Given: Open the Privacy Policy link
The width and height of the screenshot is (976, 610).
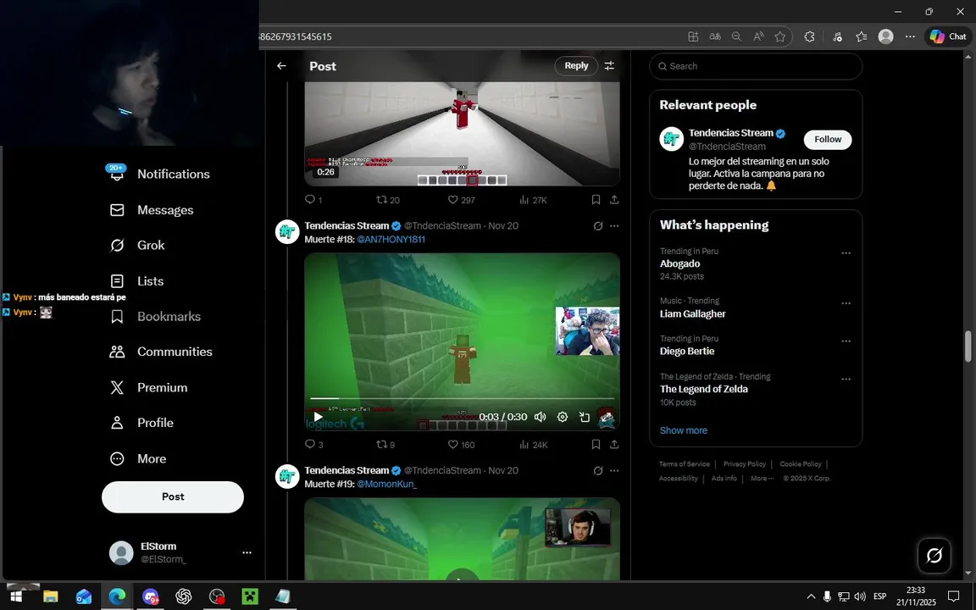Looking at the screenshot, I should (745, 463).
